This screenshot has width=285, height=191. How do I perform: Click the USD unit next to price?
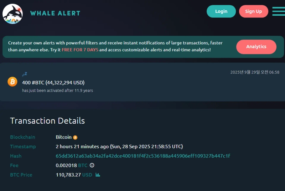87,175
